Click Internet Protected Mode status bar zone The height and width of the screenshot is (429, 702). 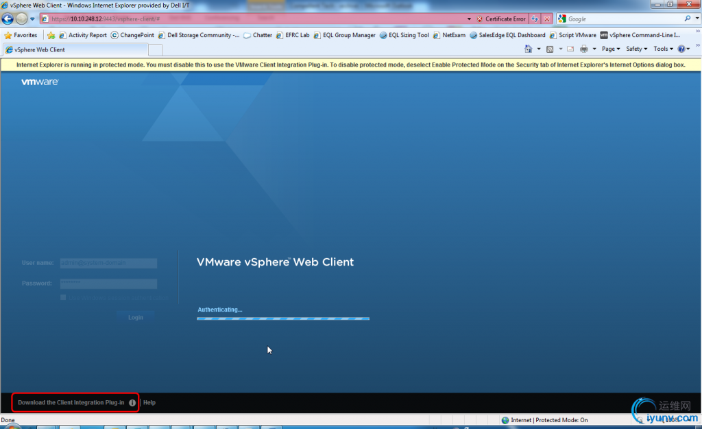(544, 420)
